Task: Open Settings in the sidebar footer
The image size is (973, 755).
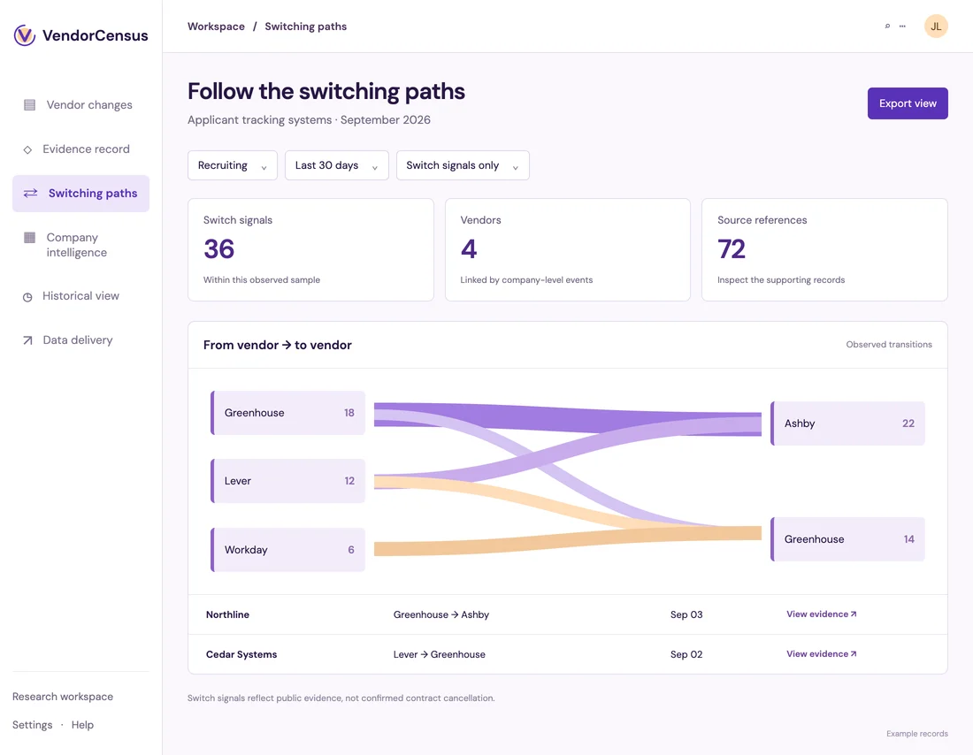Action: [x=32, y=725]
